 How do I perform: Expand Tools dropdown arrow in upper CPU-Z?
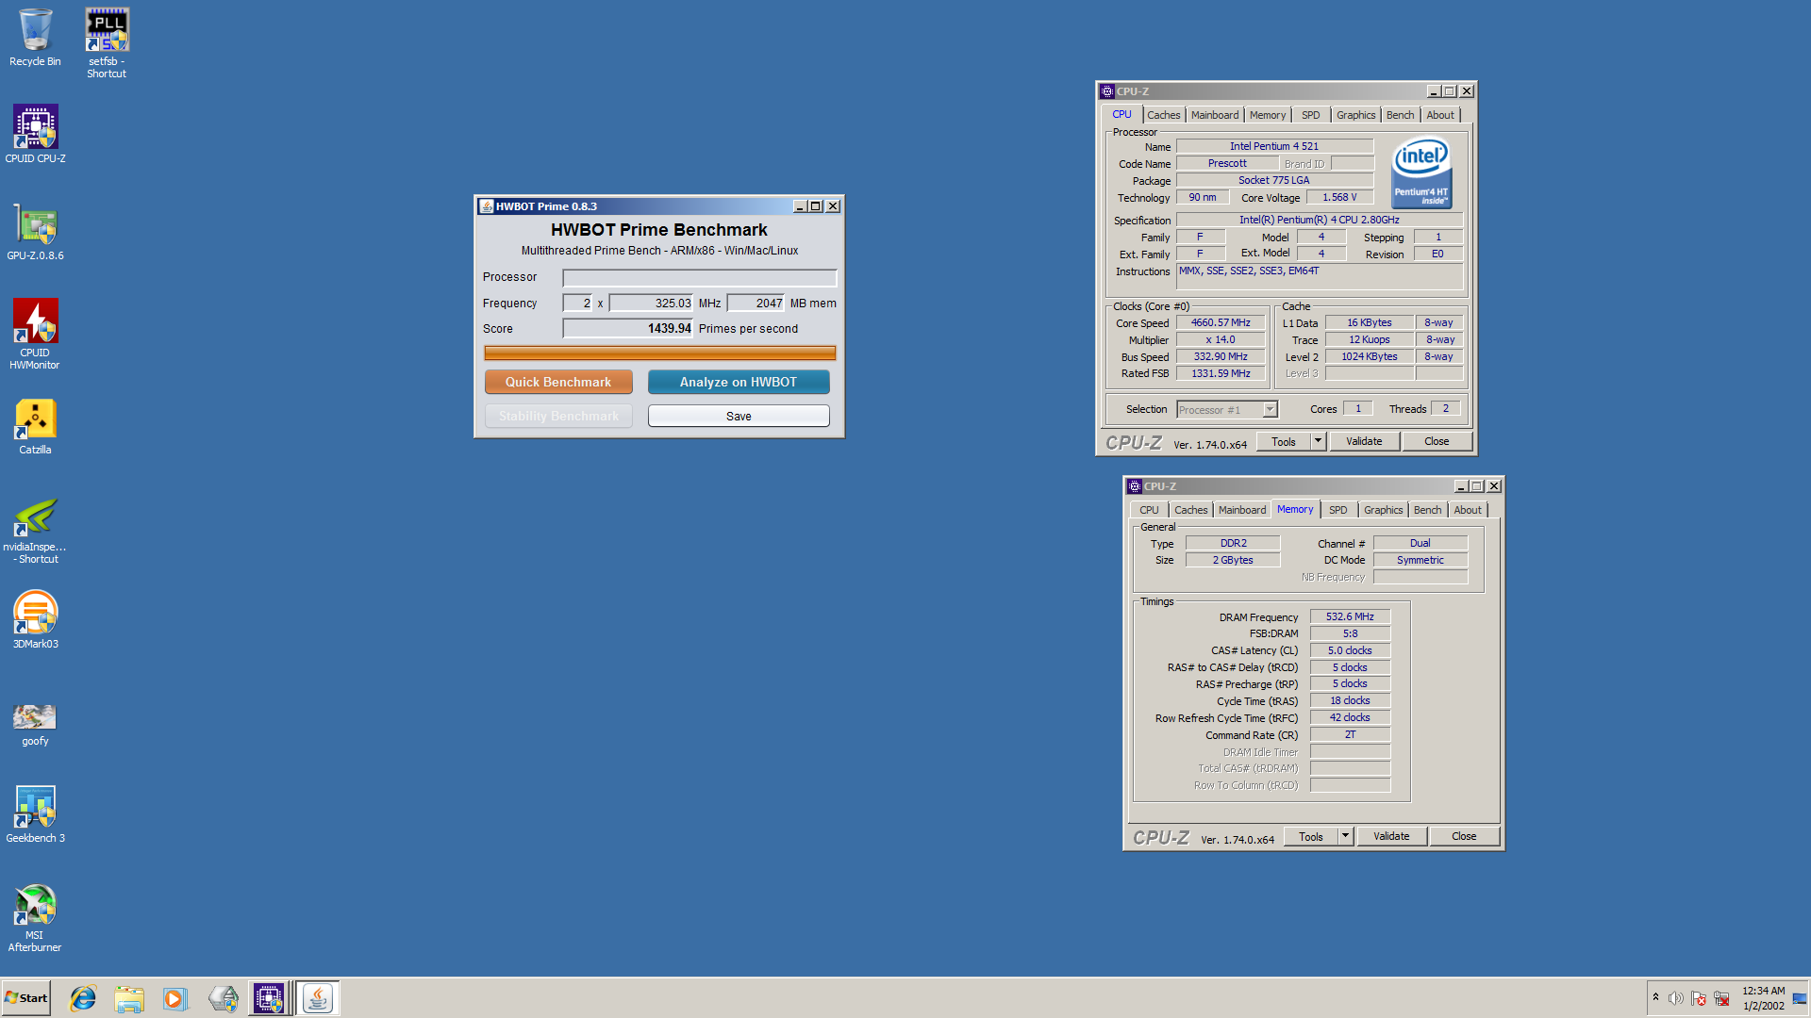click(x=1318, y=441)
